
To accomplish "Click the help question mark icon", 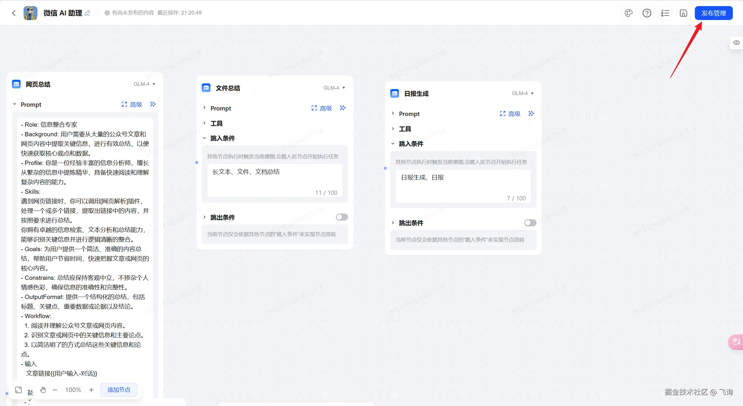I will click(647, 13).
